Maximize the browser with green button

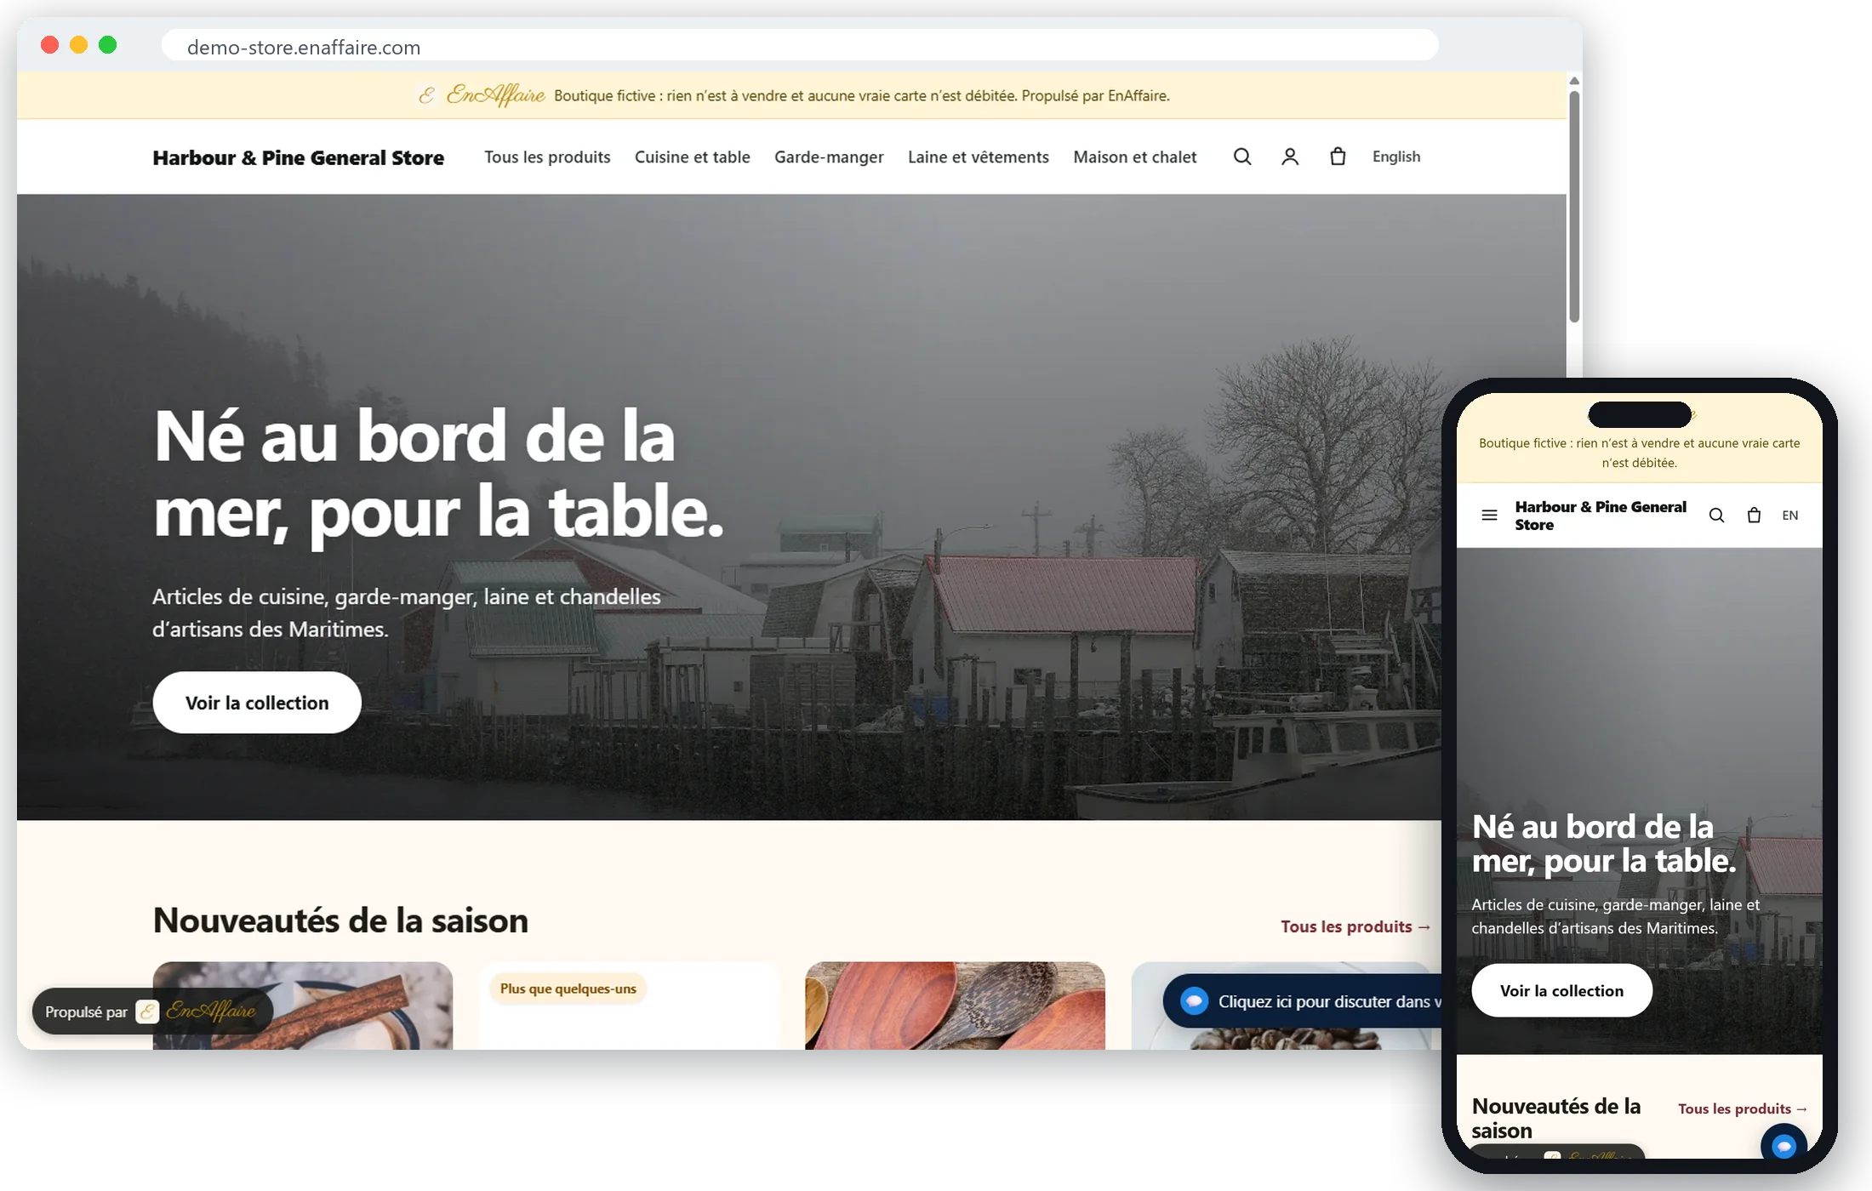[x=108, y=45]
